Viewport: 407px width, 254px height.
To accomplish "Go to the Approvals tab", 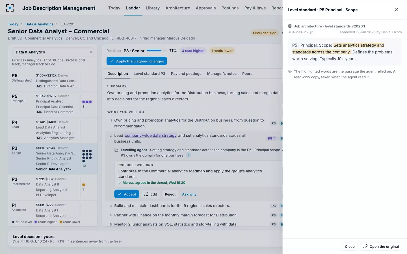I will coord(206,8).
